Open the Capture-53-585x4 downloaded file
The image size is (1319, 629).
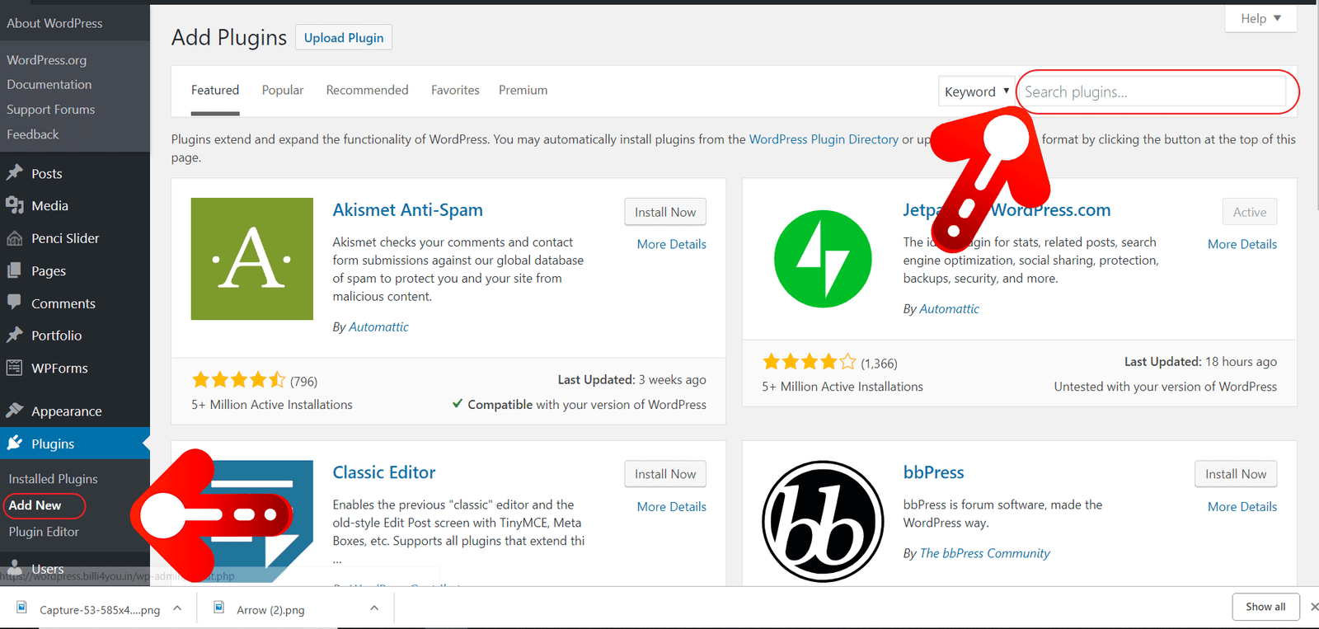coord(100,610)
